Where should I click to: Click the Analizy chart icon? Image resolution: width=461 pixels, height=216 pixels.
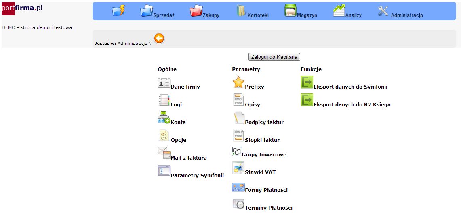pos(339,10)
